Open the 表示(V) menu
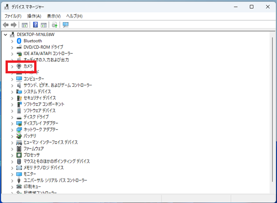277x203 pixels. [x=54, y=16]
